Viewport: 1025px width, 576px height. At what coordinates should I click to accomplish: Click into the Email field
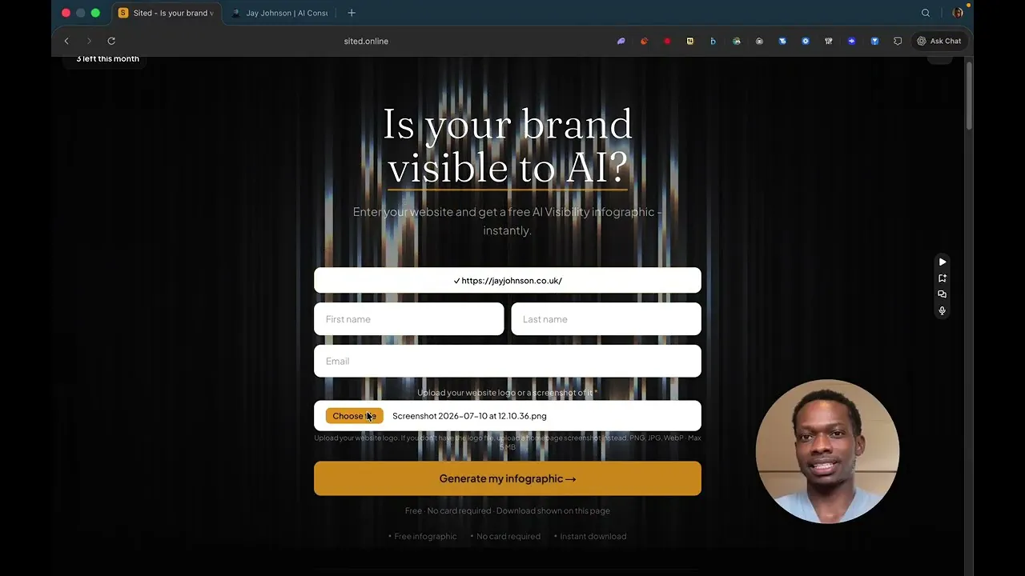coord(508,361)
